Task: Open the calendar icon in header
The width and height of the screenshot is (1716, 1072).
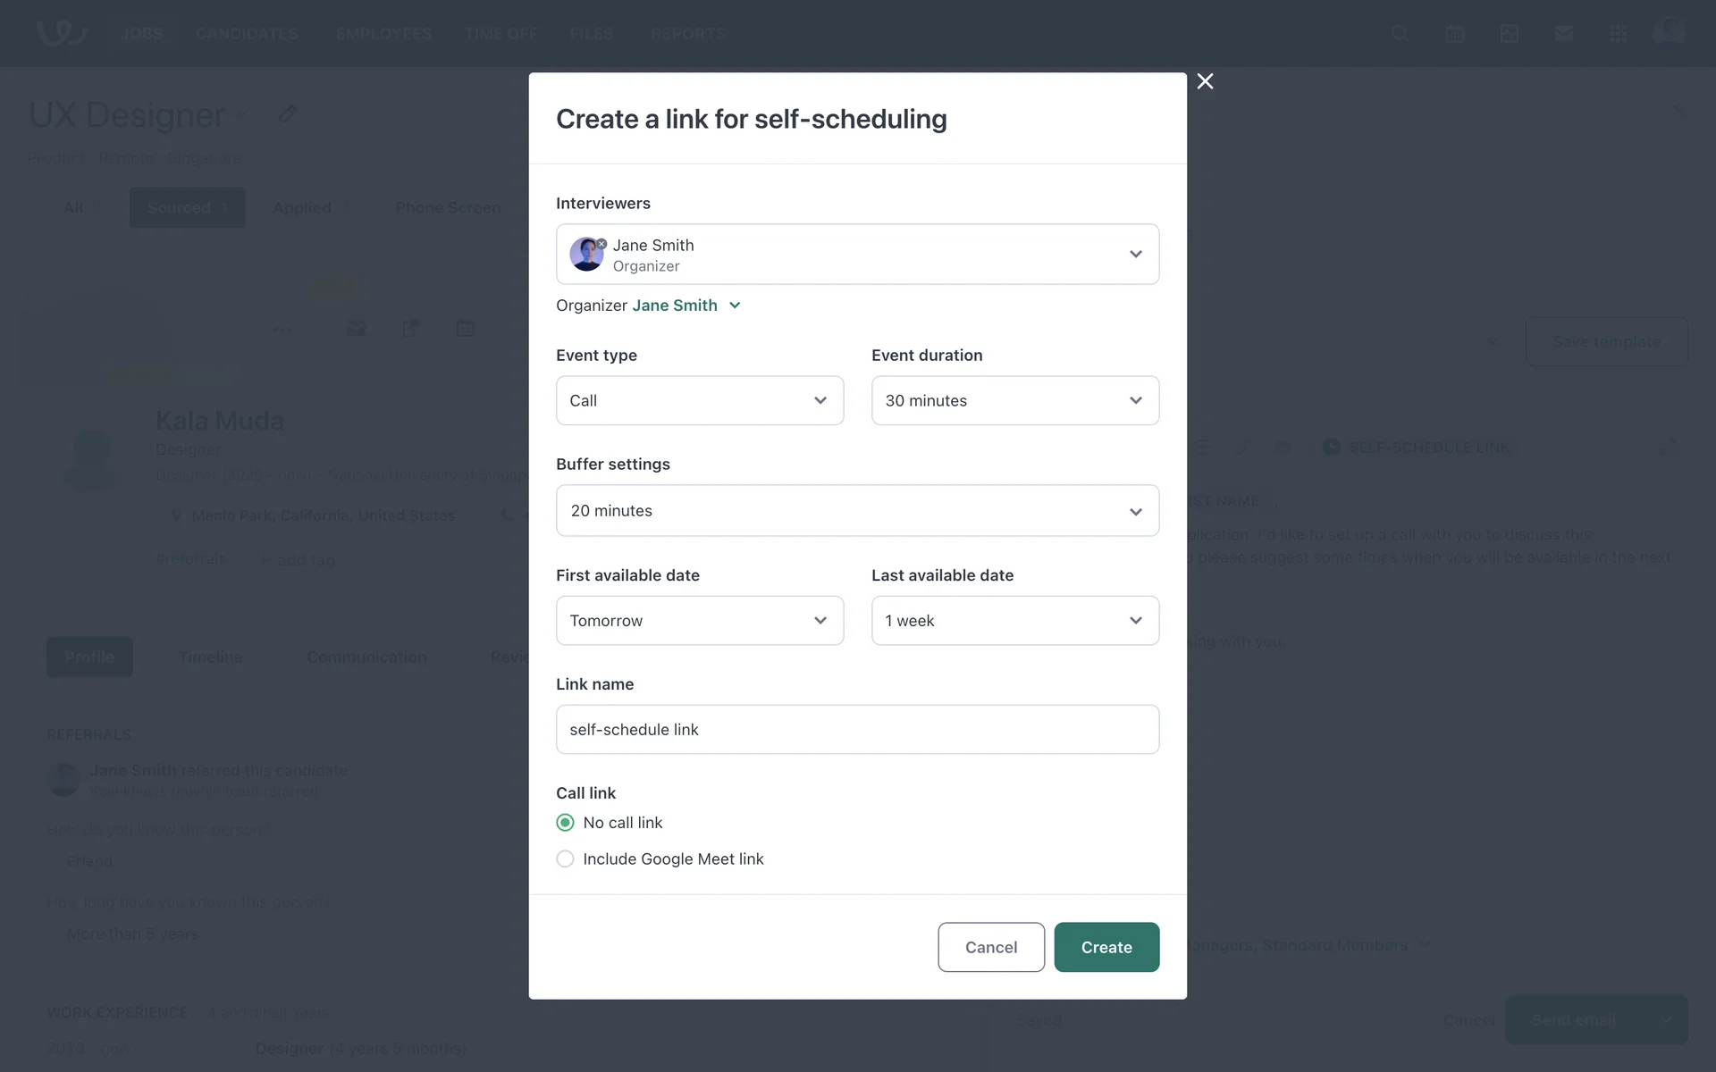Action: point(1454,34)
